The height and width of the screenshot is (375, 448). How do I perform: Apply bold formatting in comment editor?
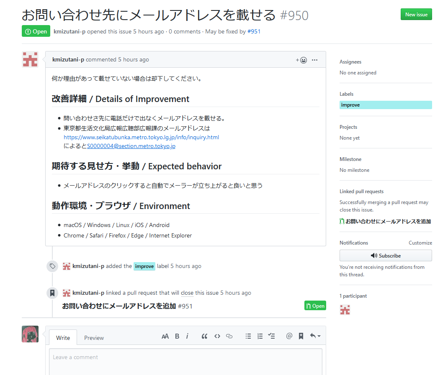click(x=177, y=336)
